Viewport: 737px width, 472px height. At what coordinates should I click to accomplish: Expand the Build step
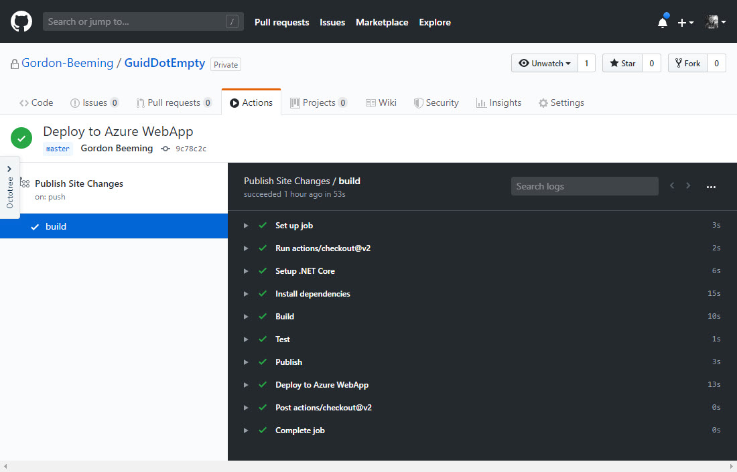(246, 317)
